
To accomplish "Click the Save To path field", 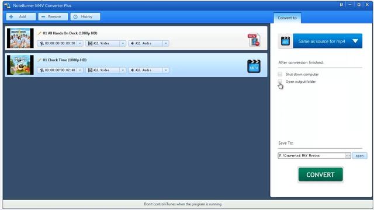I will click(x=311, y=156).
